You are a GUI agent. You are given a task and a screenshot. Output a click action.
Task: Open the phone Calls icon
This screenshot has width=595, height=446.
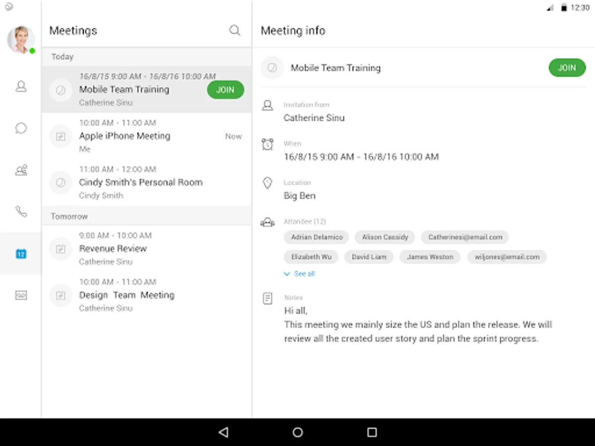pyautogui.click(x=21, y=212)
